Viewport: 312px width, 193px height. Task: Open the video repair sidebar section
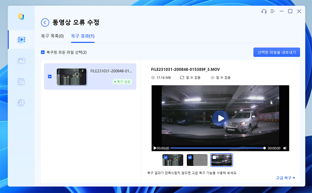pyautogui.click(x=22, y=40)
